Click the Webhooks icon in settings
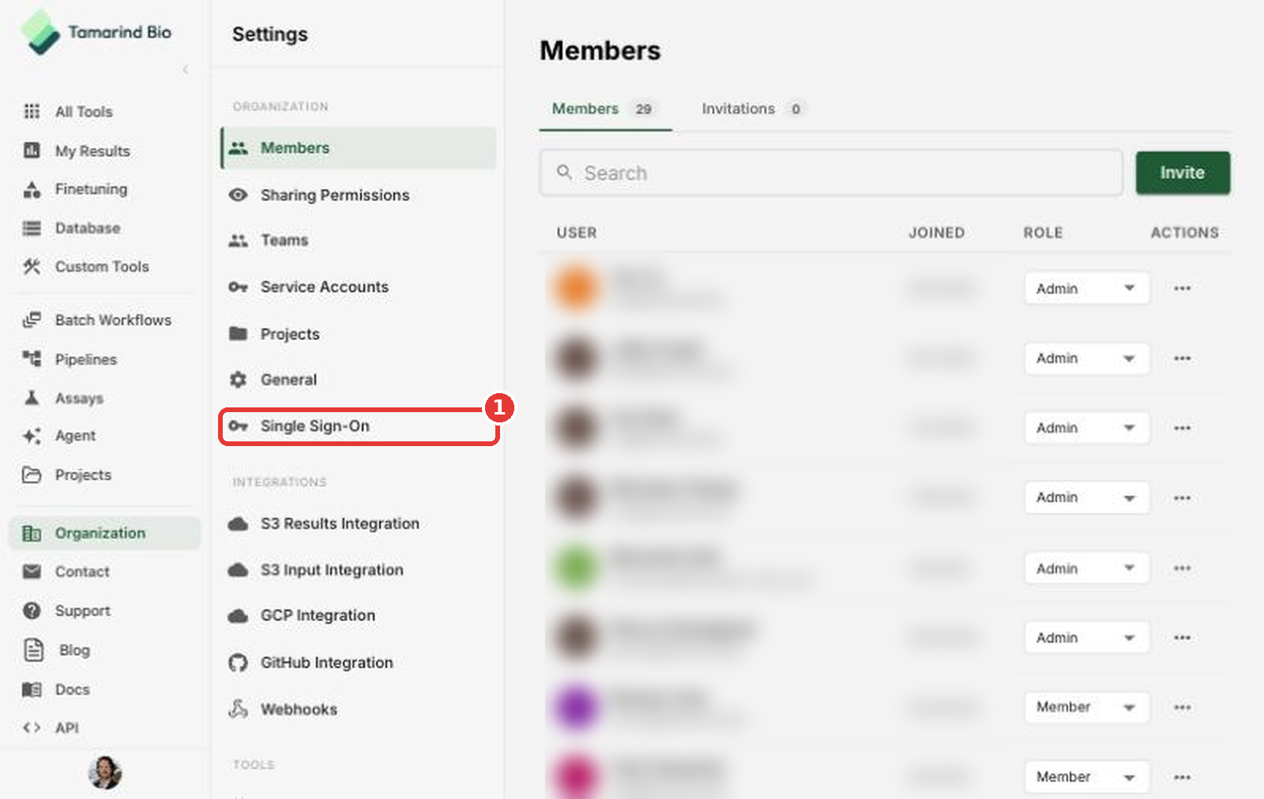The image size is (1264, 799). pos(238,709)
